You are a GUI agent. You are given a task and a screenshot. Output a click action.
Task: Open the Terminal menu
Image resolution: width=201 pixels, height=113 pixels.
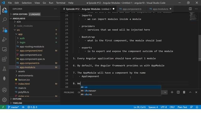61,3
